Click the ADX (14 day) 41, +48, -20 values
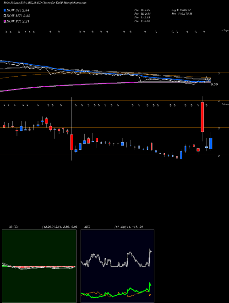Viewport: 229px width, 303px height. (x=129, y=227)
